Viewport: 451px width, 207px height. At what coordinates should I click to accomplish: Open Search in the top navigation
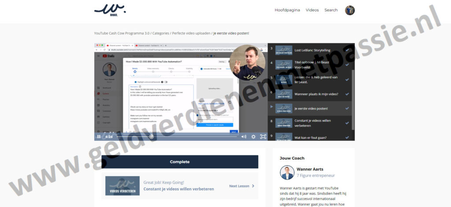(331, 10)
